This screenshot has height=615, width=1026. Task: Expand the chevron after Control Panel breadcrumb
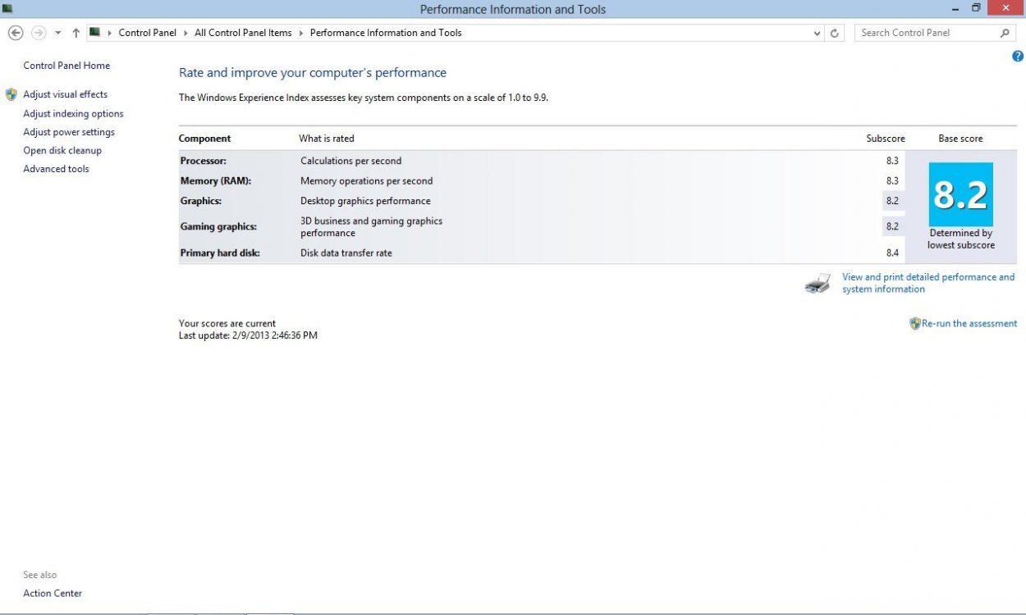(186, 33)
